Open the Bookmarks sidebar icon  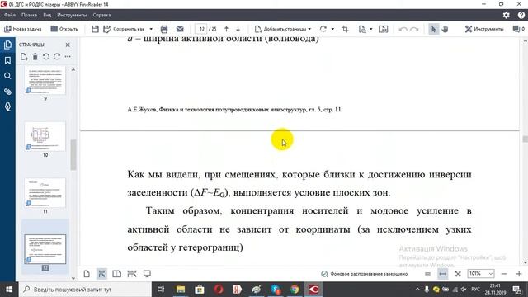7,60
